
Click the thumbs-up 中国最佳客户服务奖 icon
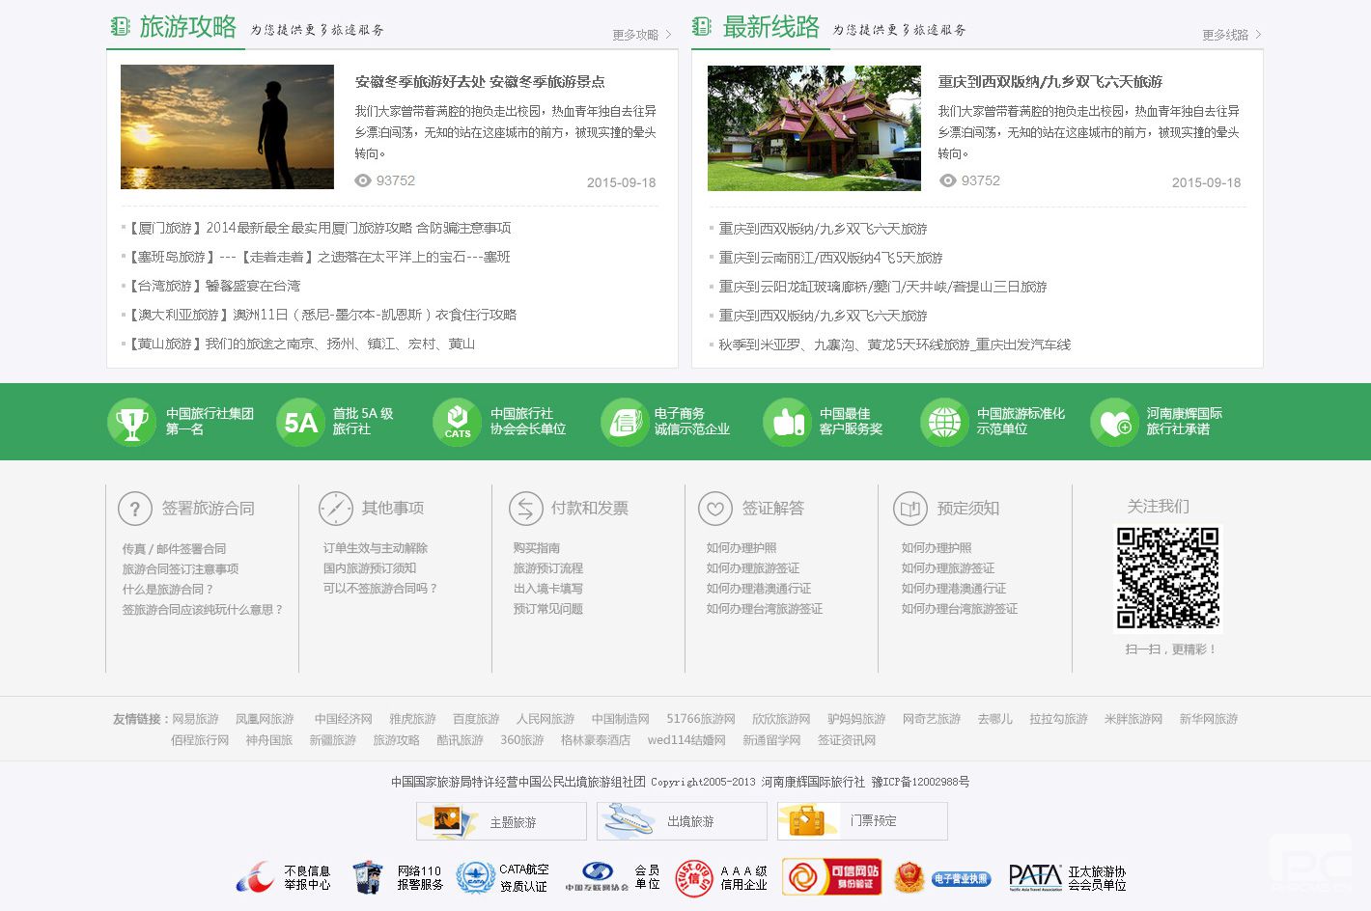click(x=788, y=423)
